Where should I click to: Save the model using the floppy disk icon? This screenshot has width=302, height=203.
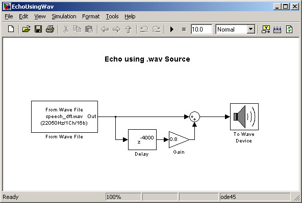[x=38, y=29]
